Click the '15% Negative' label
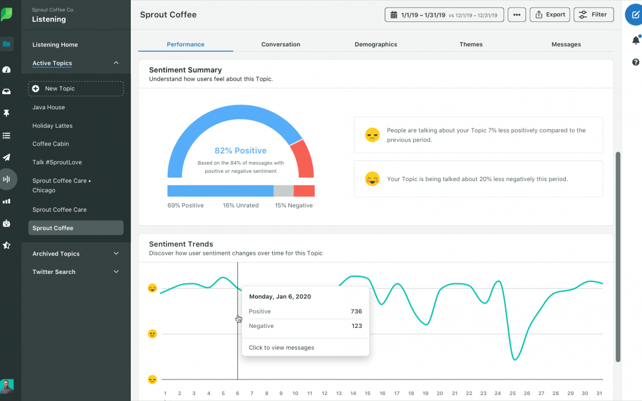The width and height of the screenshot is (642, 401). click(x=294, y=206)
